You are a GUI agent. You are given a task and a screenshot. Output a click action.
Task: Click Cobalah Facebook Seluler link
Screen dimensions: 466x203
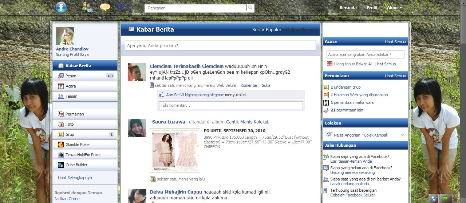[352, 195]
